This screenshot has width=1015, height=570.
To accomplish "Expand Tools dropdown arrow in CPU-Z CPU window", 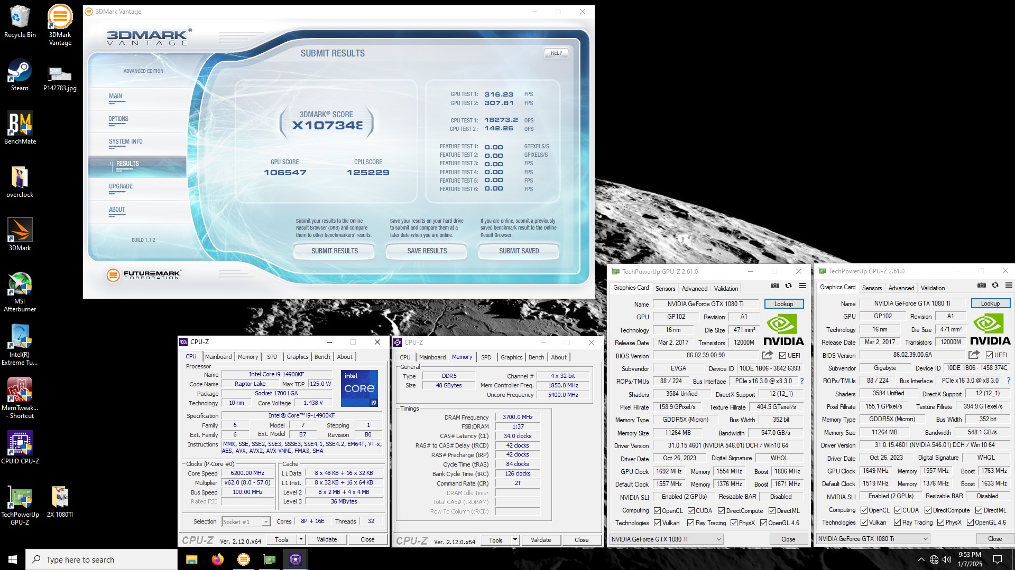I will (301, 539).
